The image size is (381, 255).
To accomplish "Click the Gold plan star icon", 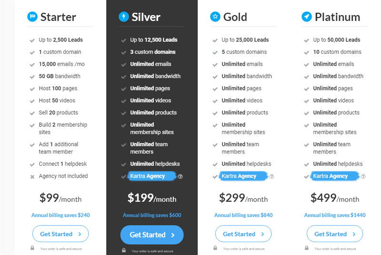I will [x=215, y=17].
